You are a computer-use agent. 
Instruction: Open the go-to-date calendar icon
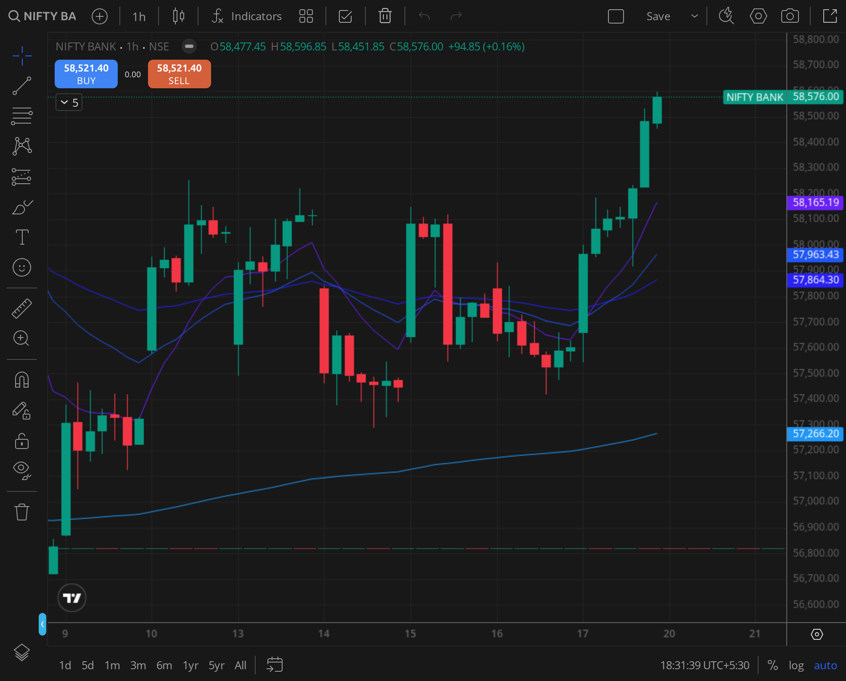coord(275,665)
